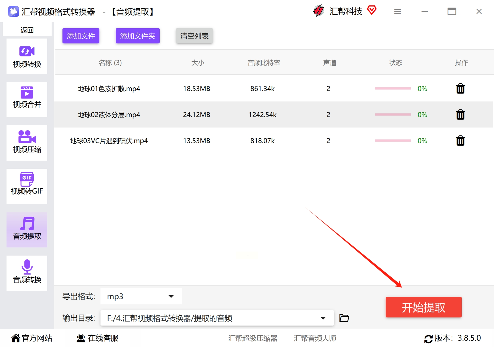The width and height of the screenshot is (494, 347).
Task: Click 返回 to go back
Action: click(x=27, y=30)
